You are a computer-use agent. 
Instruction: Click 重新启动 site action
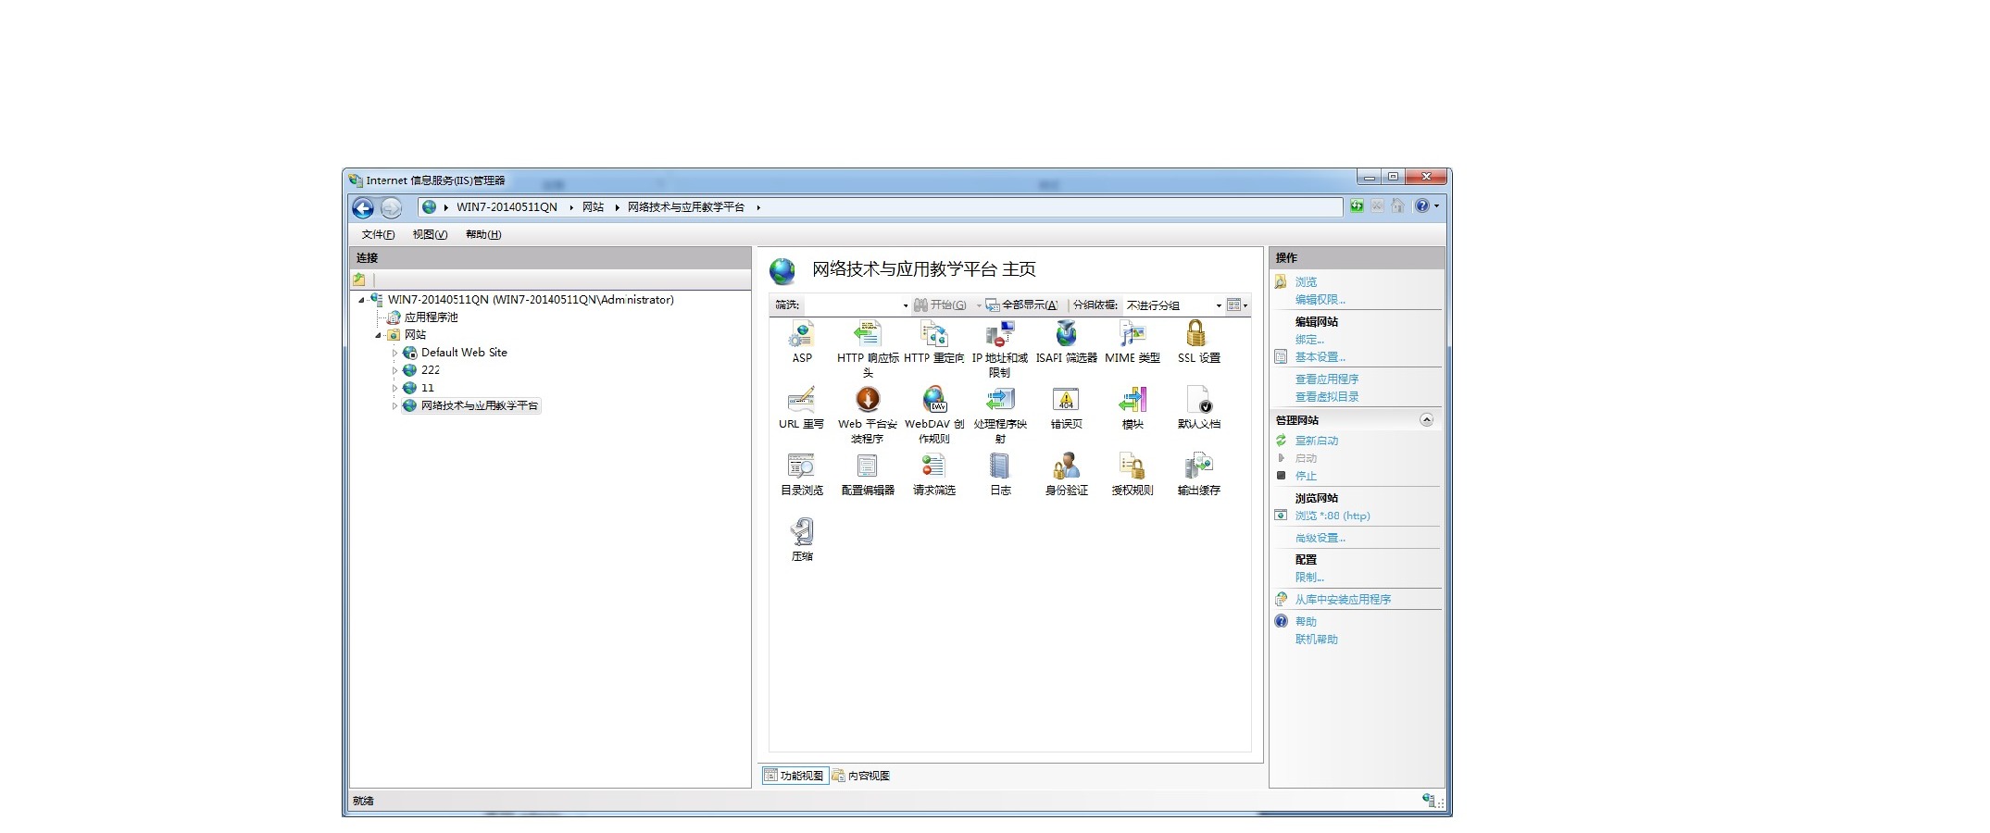click(1317, 441)
